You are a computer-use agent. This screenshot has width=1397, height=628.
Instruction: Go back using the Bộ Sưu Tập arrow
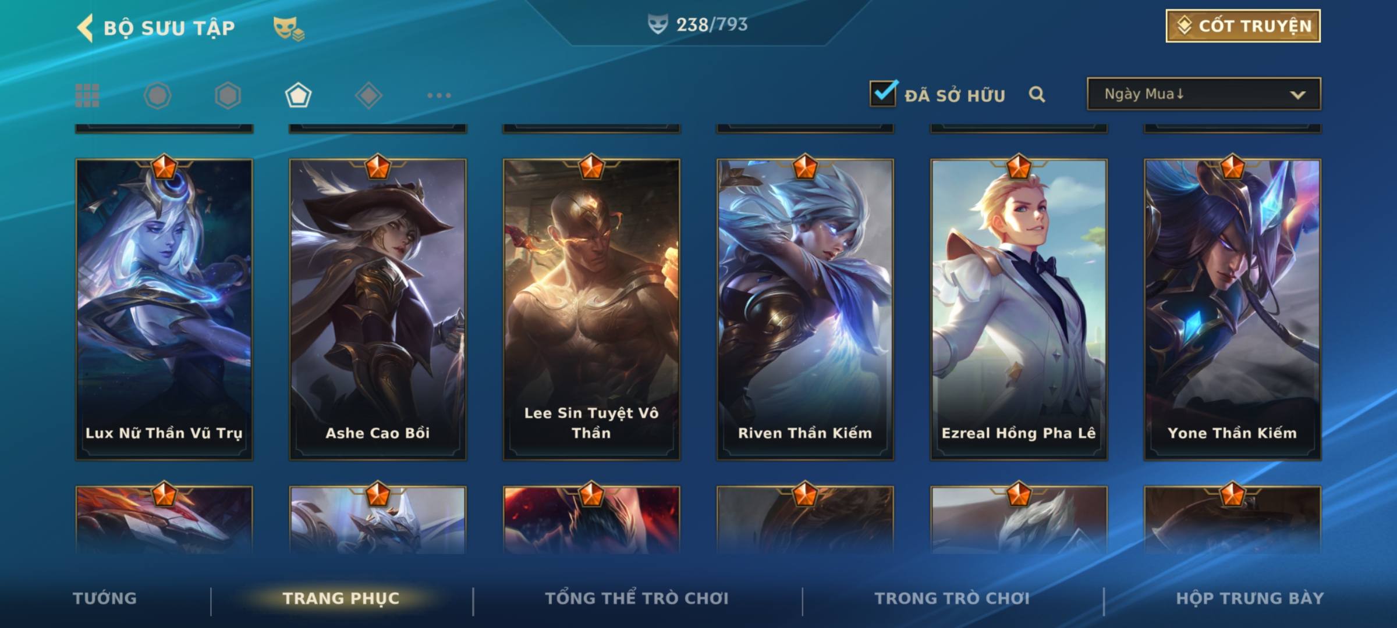(x=85, y=28)
